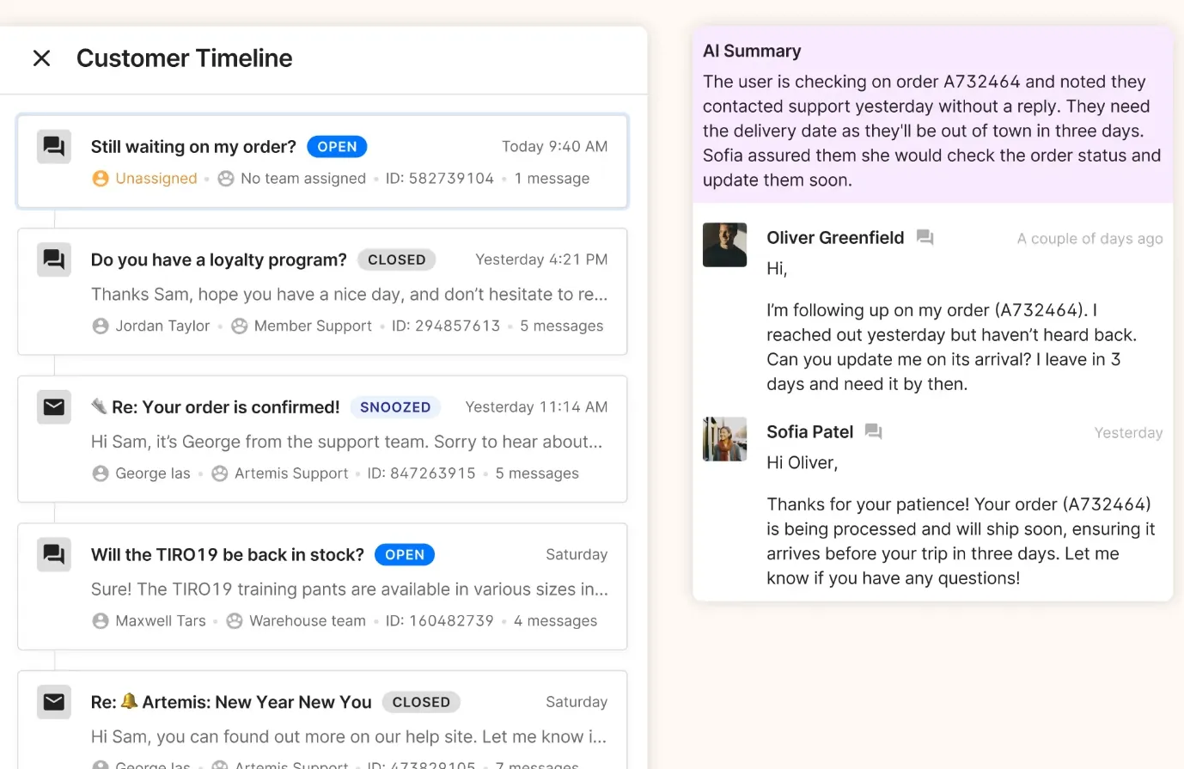
Task: Click conversation 'ID: 294857613'
Action: coord(446,327)
